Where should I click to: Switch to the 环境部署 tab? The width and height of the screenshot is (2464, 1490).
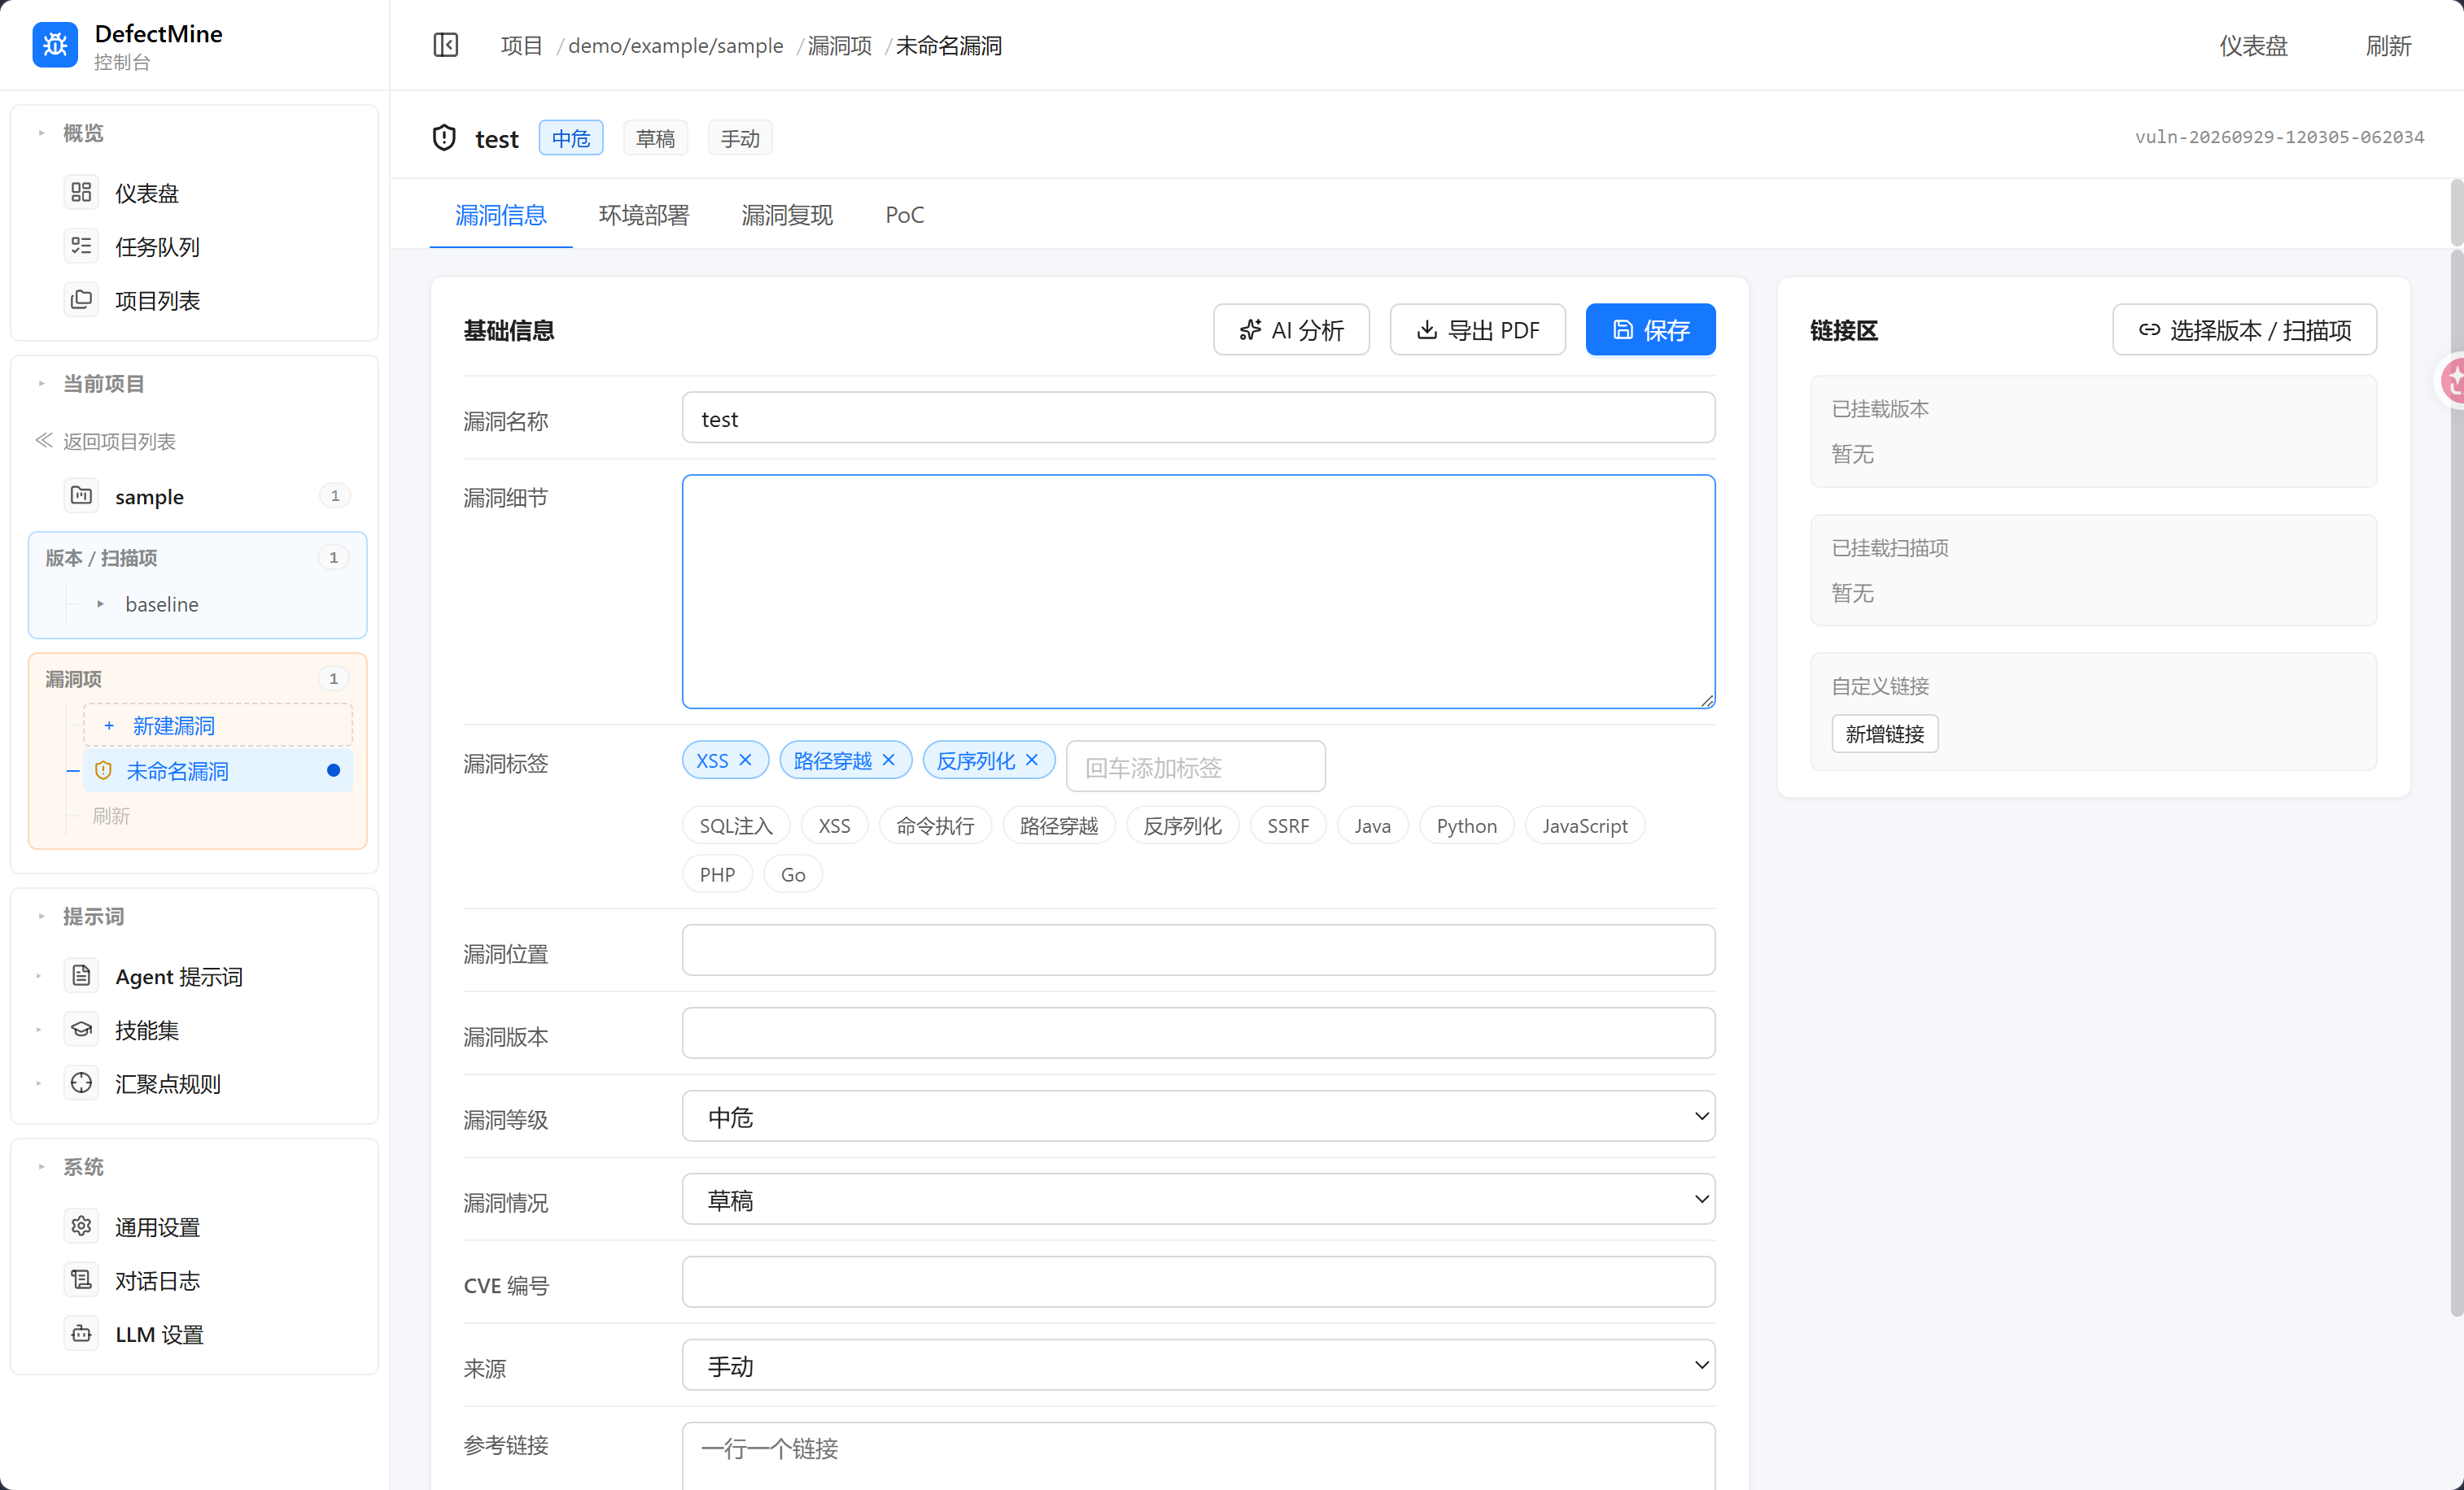(644, 215)
